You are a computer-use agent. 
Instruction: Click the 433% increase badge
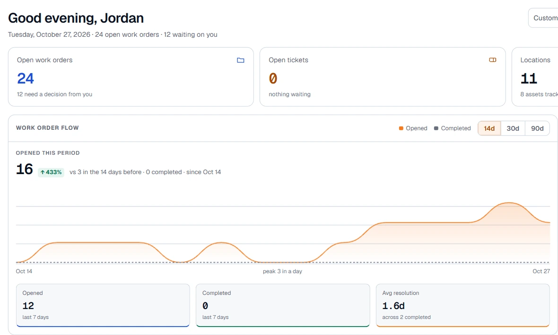[51, 172]
